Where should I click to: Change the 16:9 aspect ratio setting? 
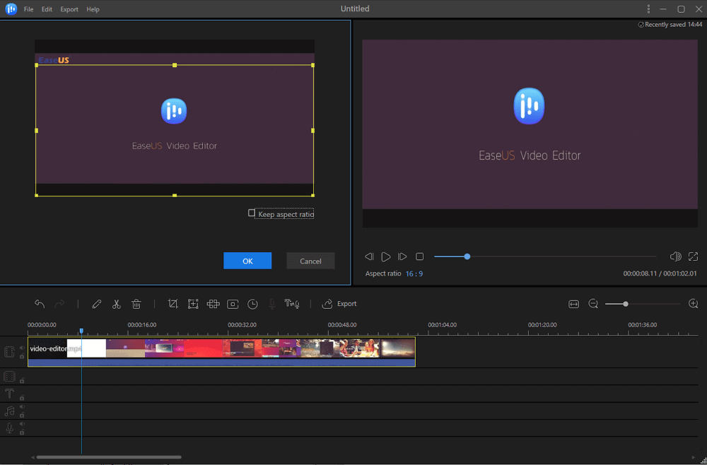coord(414,273)
